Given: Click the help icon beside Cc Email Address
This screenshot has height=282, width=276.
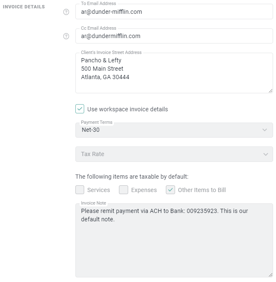Looking at the screenshot, I should coord(66,36).
